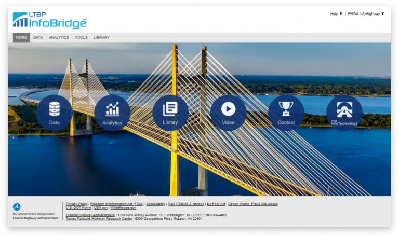399x237 pixels.
Task: Open the Library circle icon
Action: coord(170,113)
